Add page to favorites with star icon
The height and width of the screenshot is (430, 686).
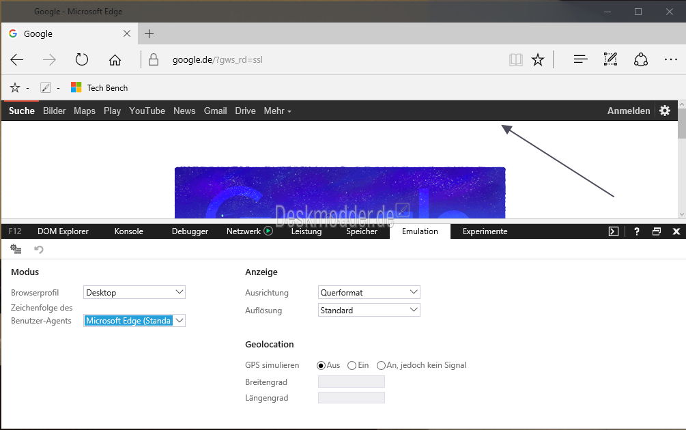pos(538,59)
